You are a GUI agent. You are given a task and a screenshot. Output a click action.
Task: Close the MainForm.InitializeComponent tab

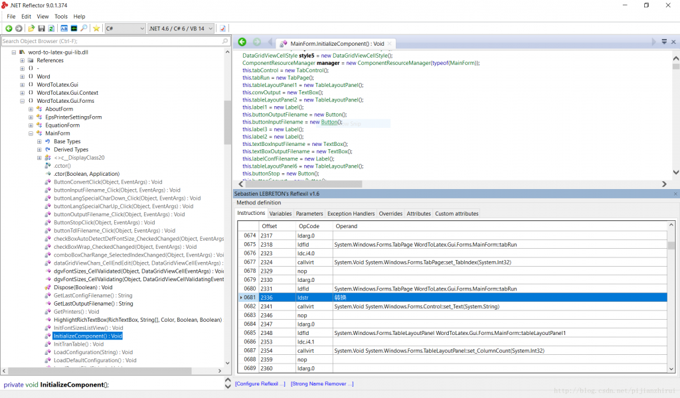389,44
